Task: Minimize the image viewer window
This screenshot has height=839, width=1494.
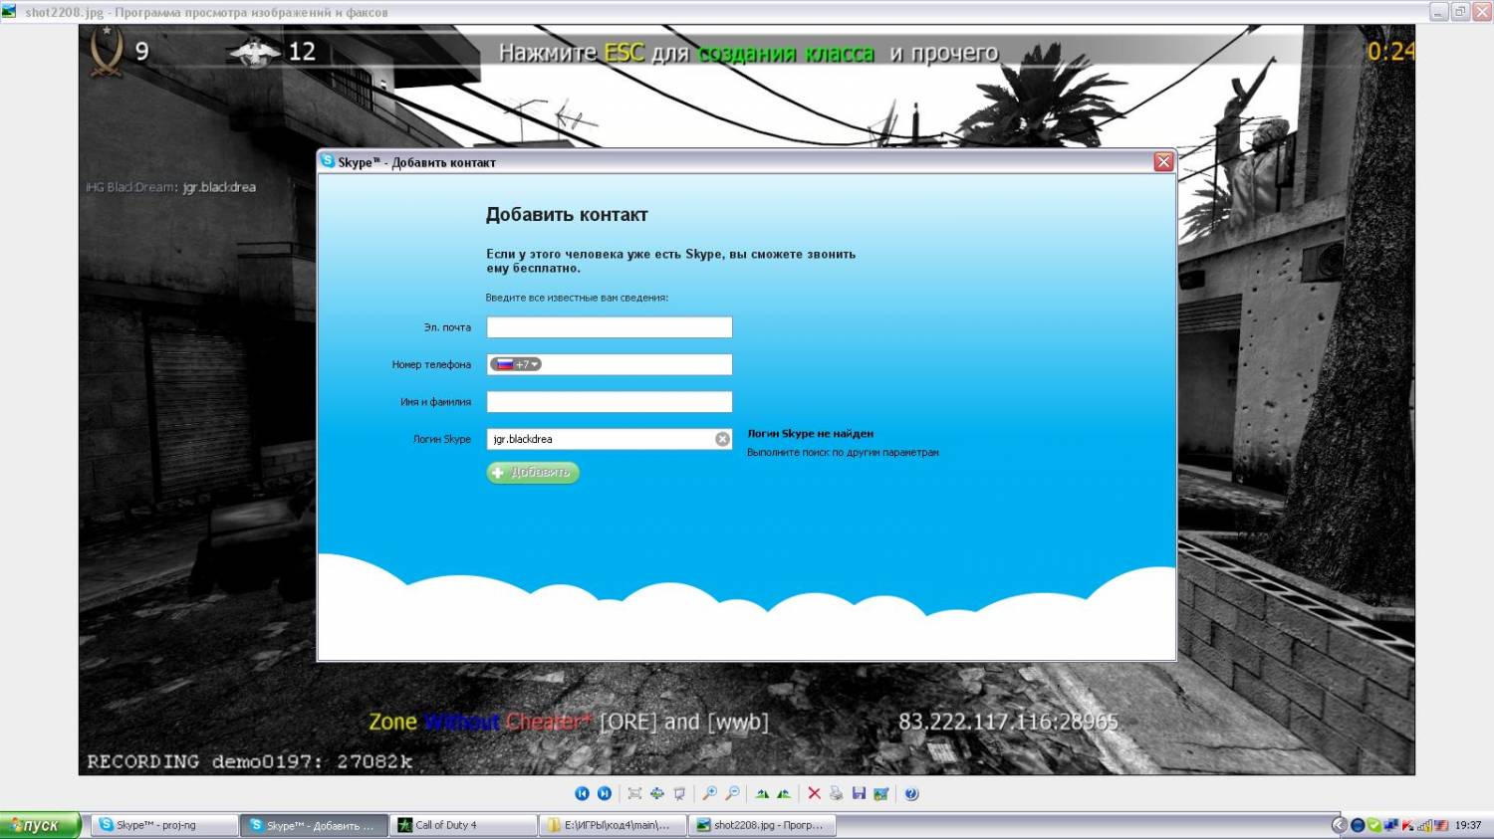Action: pyautogui.click(x=1439, y=12)
